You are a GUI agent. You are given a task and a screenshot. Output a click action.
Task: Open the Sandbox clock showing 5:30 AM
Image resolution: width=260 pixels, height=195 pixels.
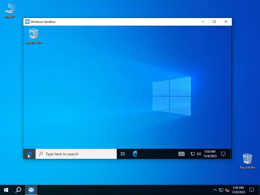210,154
